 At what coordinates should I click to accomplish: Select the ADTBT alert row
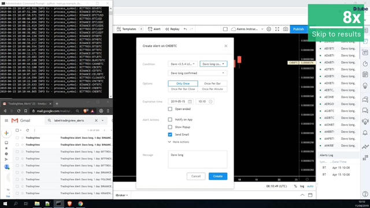338,69
